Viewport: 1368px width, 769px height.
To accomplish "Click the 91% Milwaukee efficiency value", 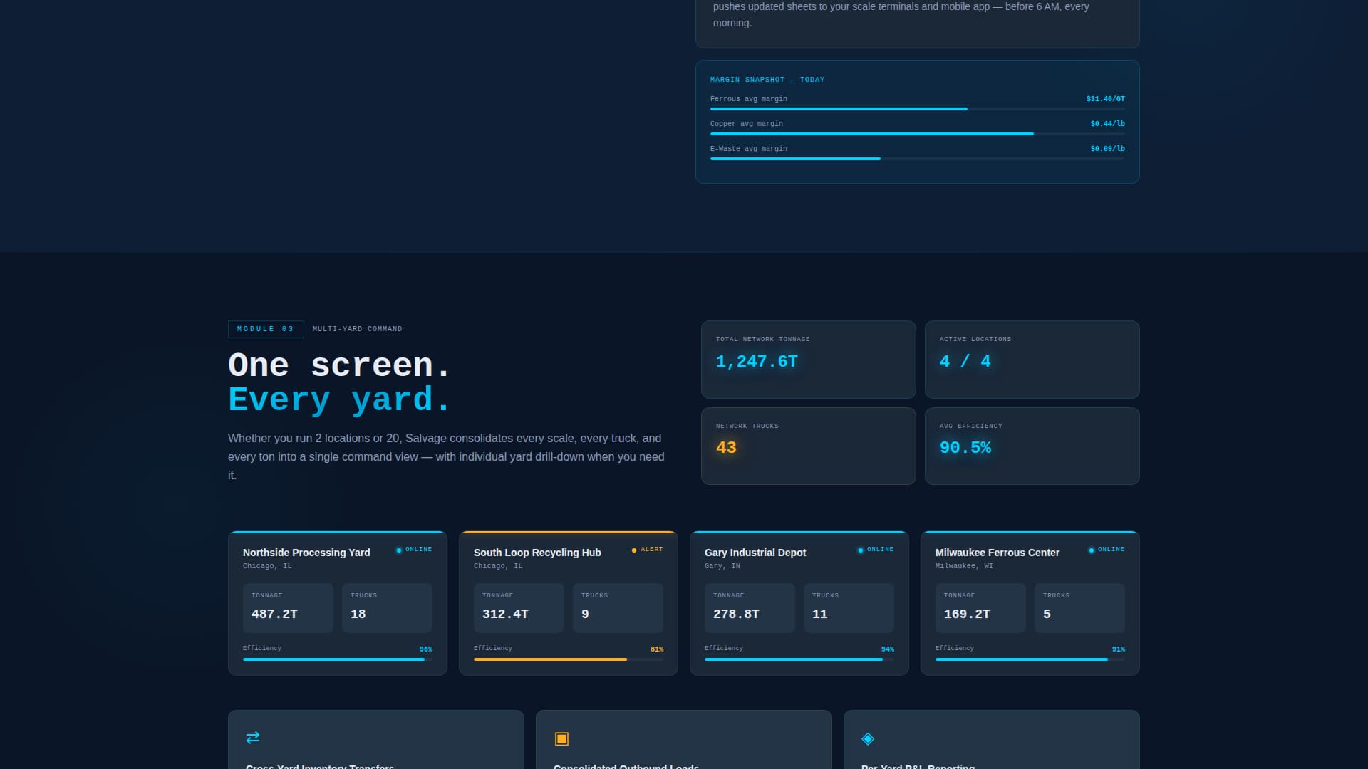I will tap(1119, 649).
